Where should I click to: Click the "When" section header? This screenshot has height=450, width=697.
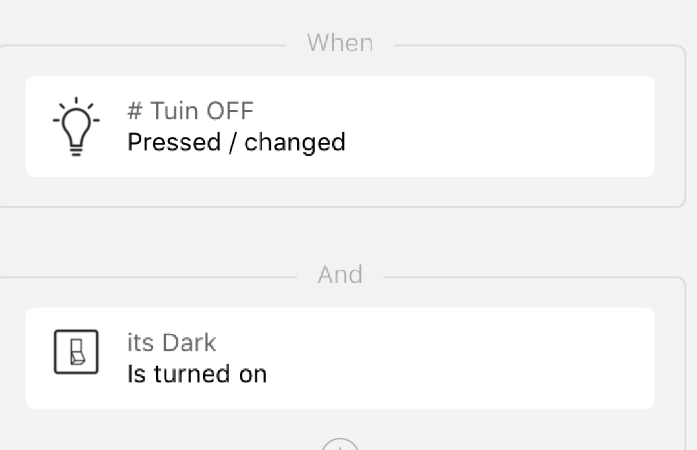tap(340, 43)
